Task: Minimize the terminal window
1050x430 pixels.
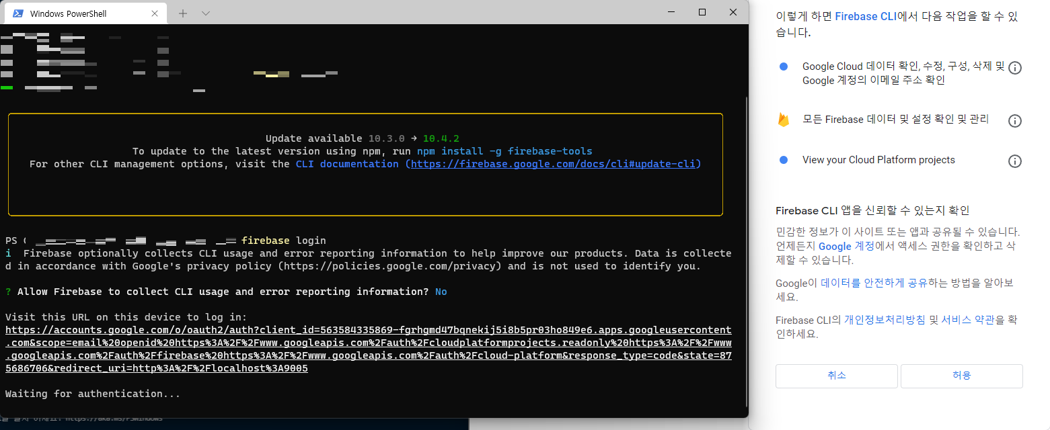Action: click(x=671, y=12)
